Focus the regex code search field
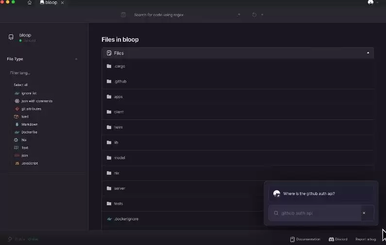This screenshot has height=245, width=386. (184, 15)
